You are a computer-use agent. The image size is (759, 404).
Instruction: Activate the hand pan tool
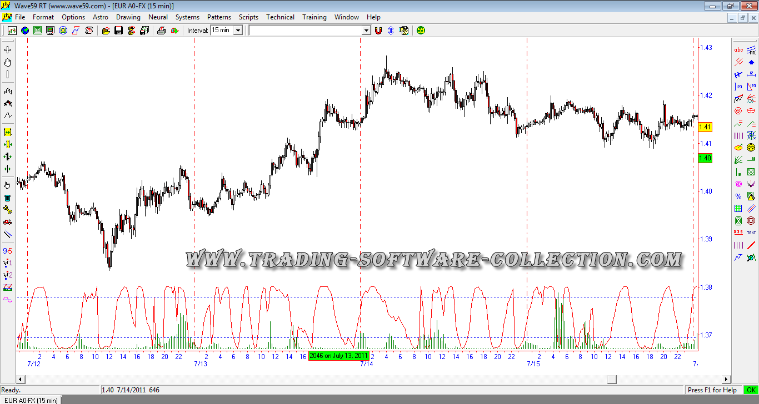click(x=7, y=62)
